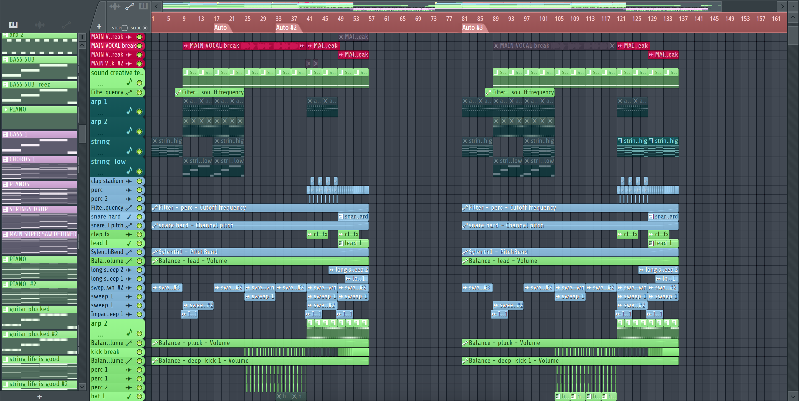This screenshot has height=401, width=799.
Task: Click the pattern icon beside BASS SUB reez
Action: pos(6,84)
